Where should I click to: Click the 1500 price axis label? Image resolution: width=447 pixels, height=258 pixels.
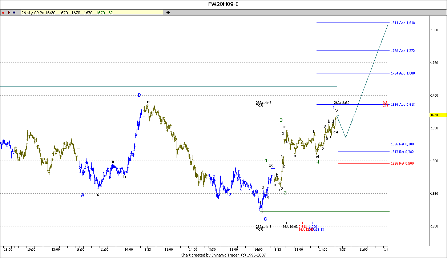[434, 226]
